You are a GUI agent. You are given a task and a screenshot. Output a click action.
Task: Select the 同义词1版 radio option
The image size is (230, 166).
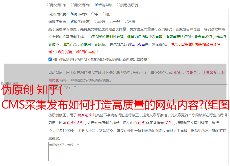pos(48,5)
